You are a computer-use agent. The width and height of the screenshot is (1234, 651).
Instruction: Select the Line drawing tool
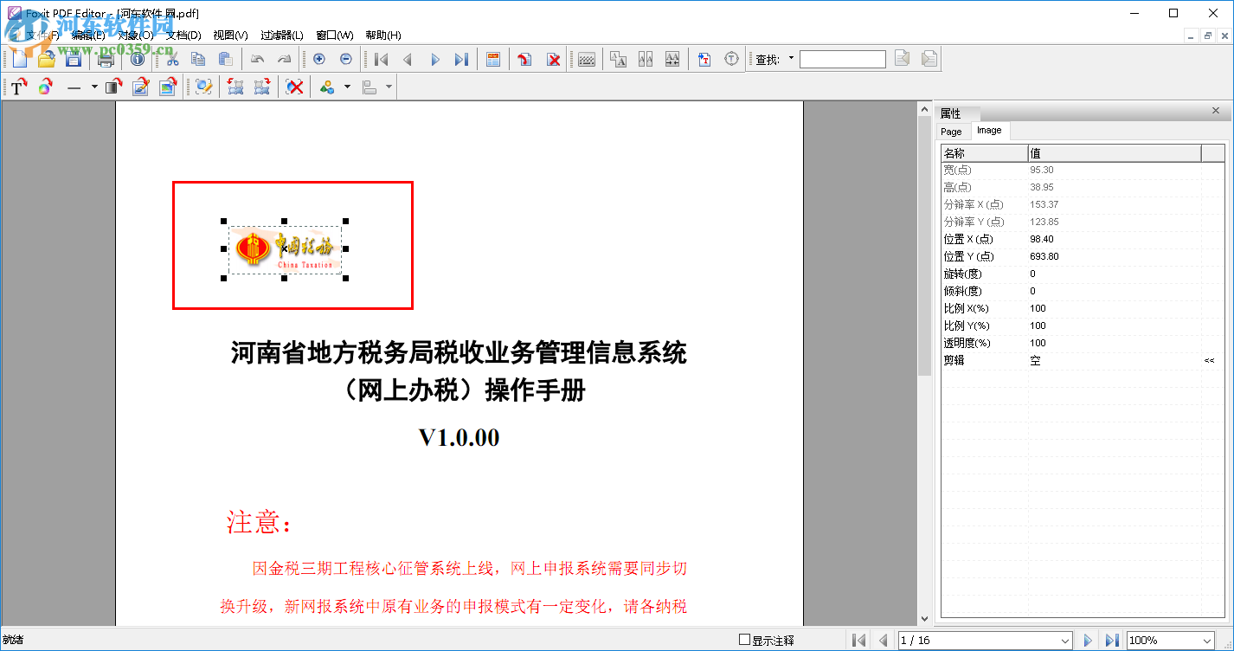coord(74,87)
